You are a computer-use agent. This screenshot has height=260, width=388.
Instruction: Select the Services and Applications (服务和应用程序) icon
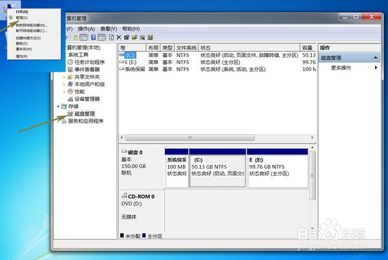pos(64,121)
